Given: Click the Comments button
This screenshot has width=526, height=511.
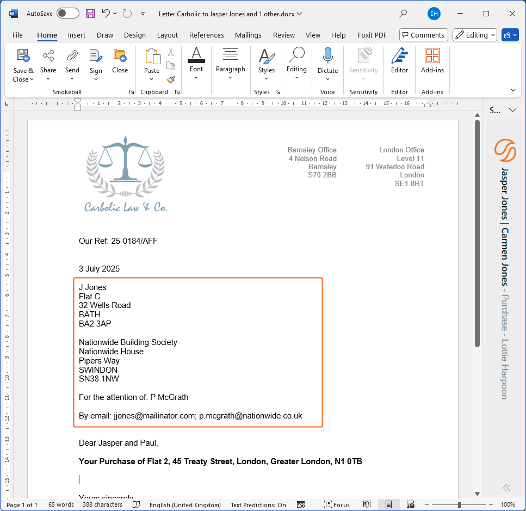Looking at the screenshot, I should [423, 35].
